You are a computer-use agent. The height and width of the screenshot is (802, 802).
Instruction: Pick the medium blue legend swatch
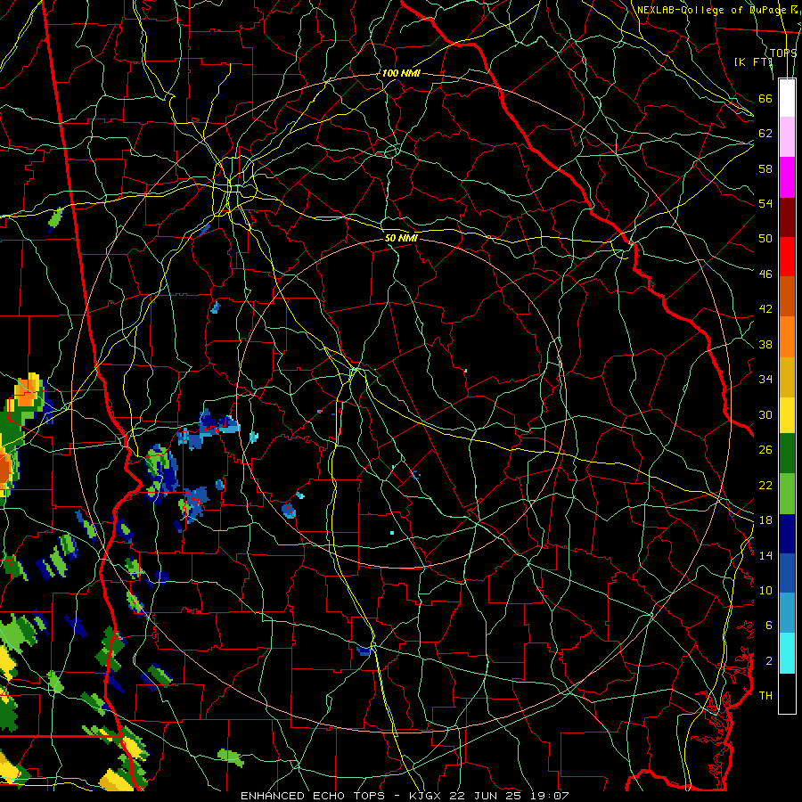[787, 573]
